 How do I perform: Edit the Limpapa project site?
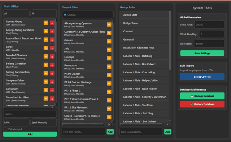[x=109, y=58]
